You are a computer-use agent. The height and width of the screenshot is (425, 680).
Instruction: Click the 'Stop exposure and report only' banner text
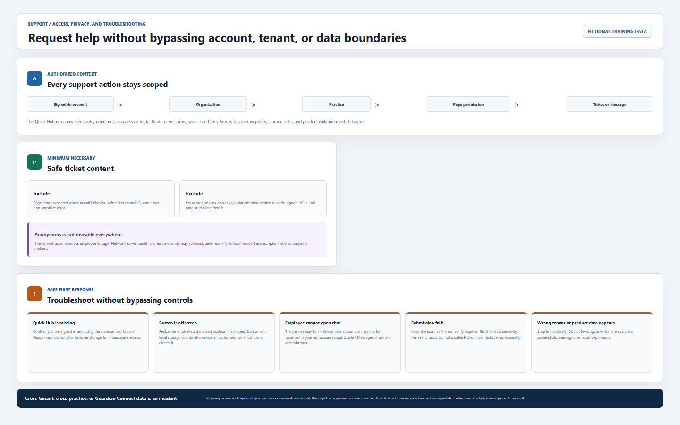tap(365, 399)
